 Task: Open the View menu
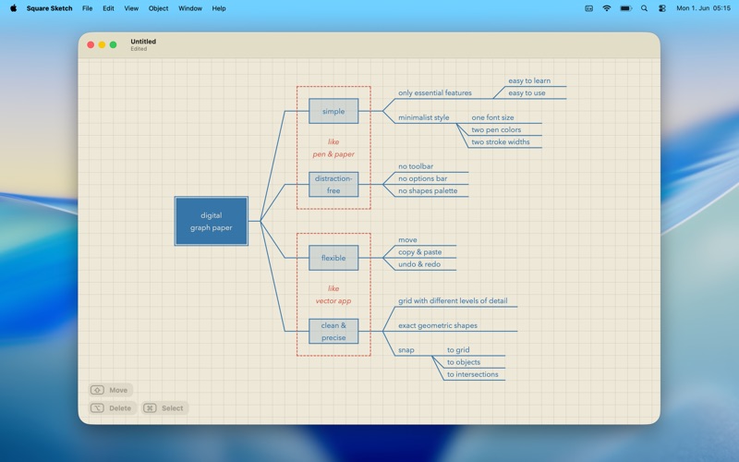(131, 8)
